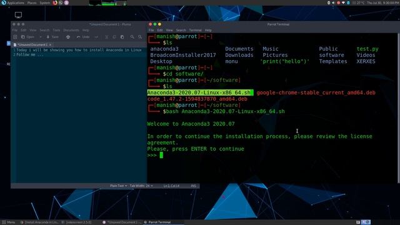This screenshot has width=400, height=225.
Task: Open Pluma Tools menu
Action: 56,30
